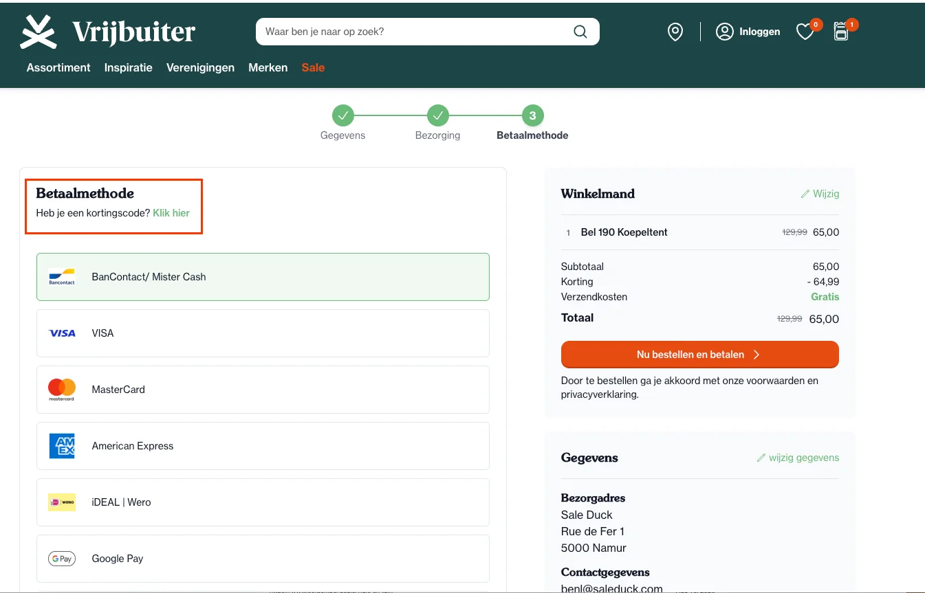Click the Bancontact logo
The image size is (925, 593).
point(62,277)
